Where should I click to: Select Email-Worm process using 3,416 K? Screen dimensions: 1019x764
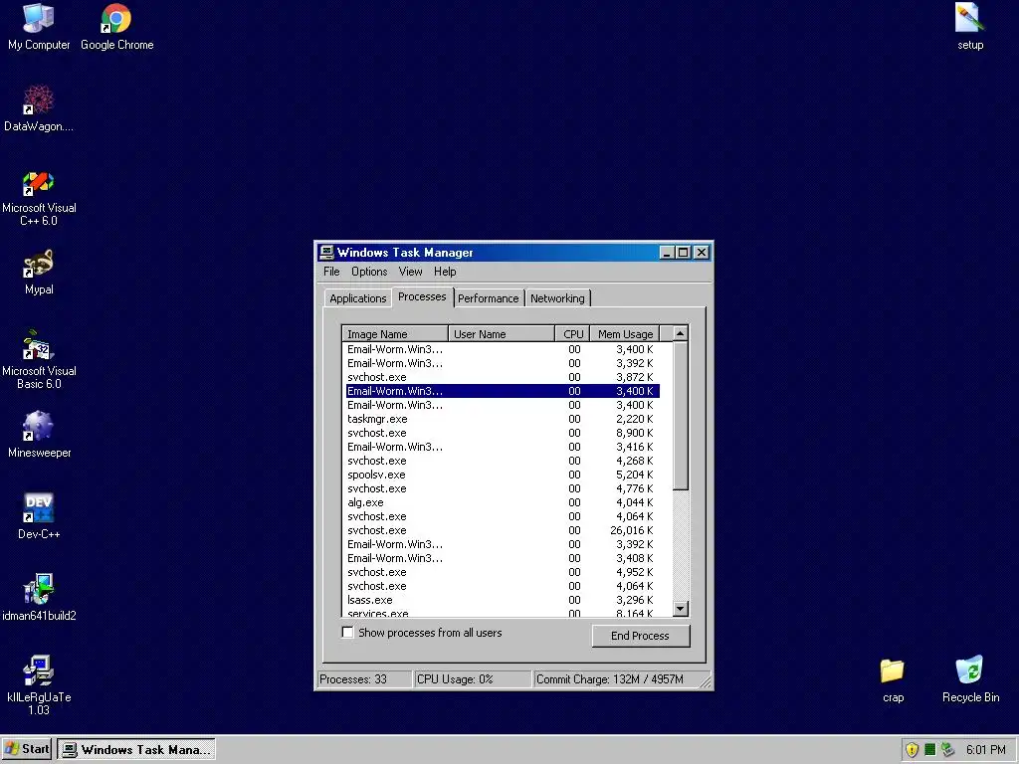point(502,447)
